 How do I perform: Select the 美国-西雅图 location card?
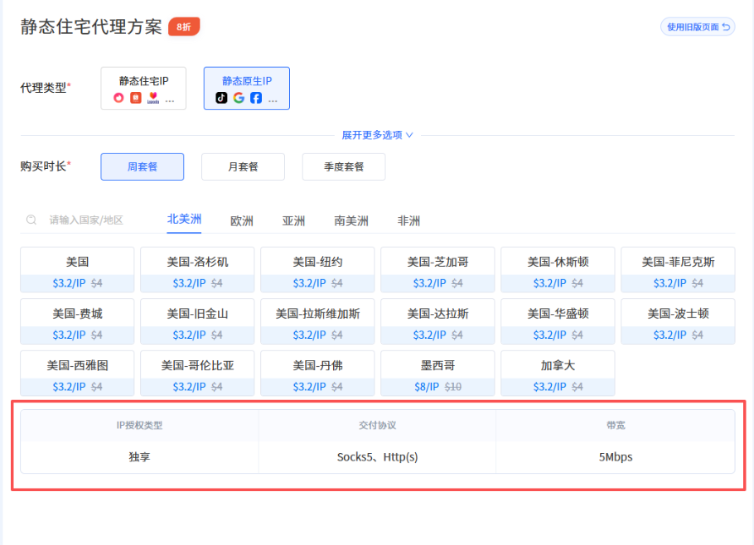click(x=77, y=374)
